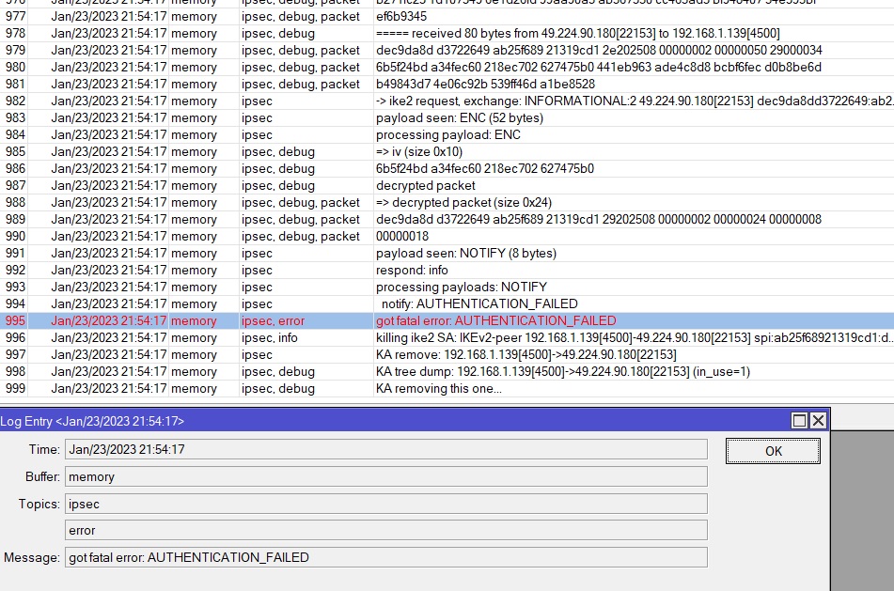894x591 pixels.
Task: Click the Time field in Log Entry
Action: tap(386, 449)
